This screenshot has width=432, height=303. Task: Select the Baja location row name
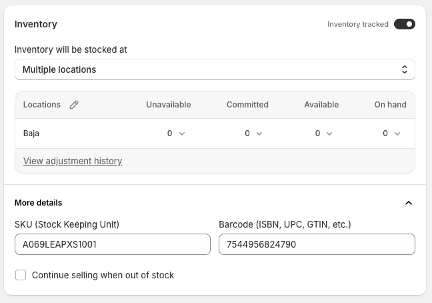click(x=31, y=133)
